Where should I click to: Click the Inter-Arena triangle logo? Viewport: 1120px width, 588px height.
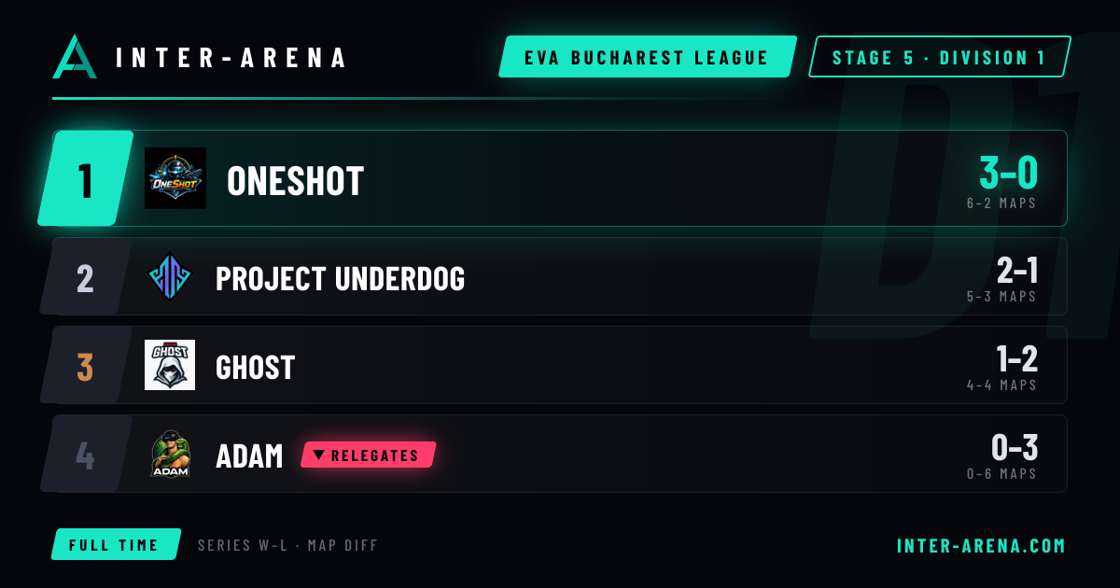pos(75,57)
